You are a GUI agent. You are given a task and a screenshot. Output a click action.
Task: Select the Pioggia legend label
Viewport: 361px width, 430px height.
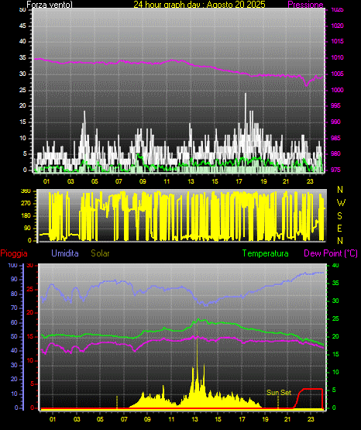(14, 253)
